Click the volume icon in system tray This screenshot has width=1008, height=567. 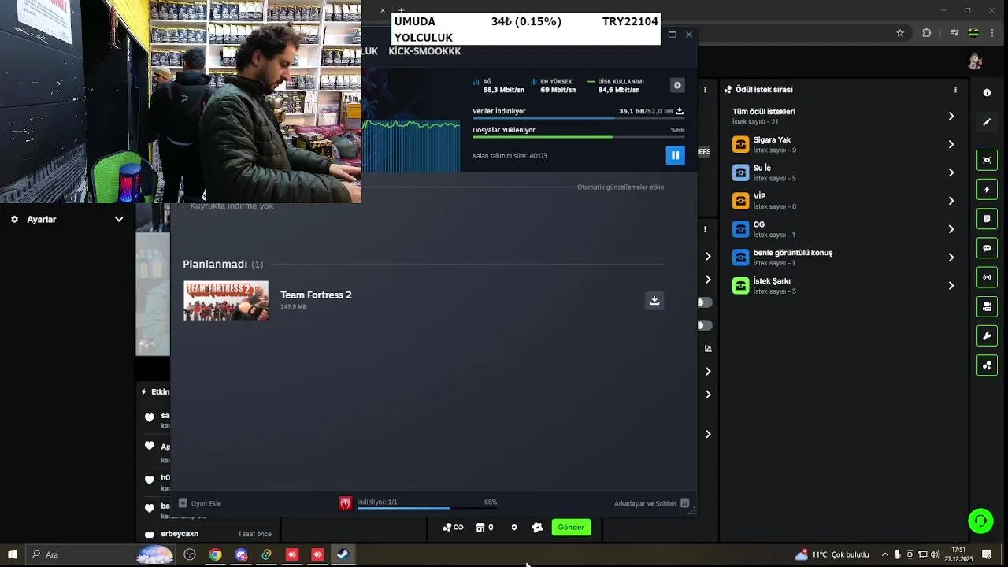click(x=936, y=554)
